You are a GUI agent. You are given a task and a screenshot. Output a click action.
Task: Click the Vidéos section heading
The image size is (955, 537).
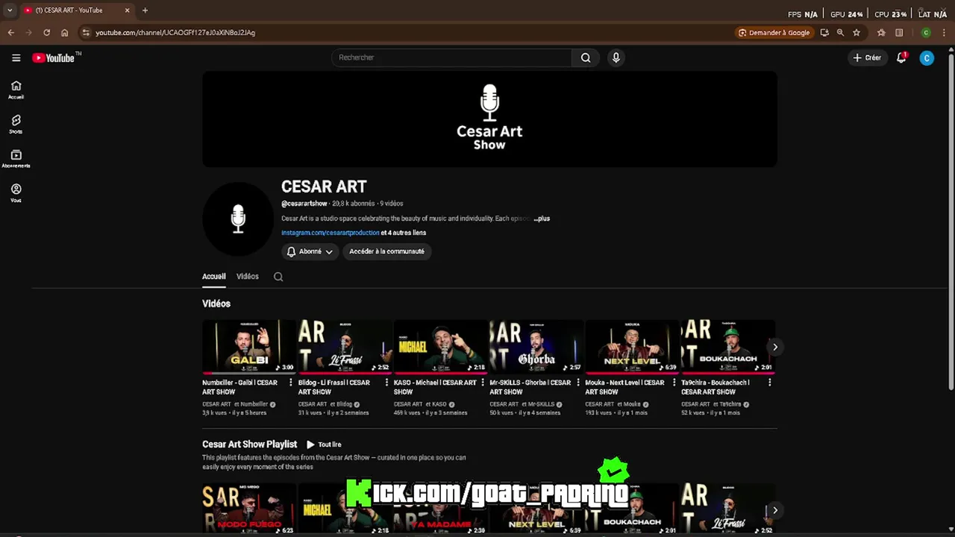click(x=216, y=304)
